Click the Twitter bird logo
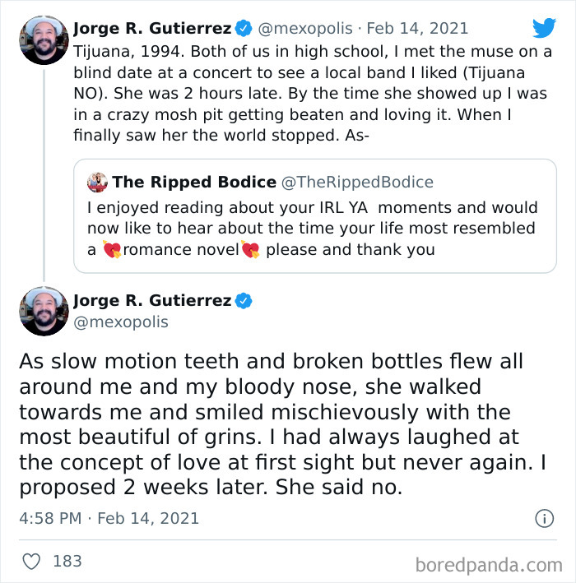This screenshot has width=576, height=583. click(544, 28)
